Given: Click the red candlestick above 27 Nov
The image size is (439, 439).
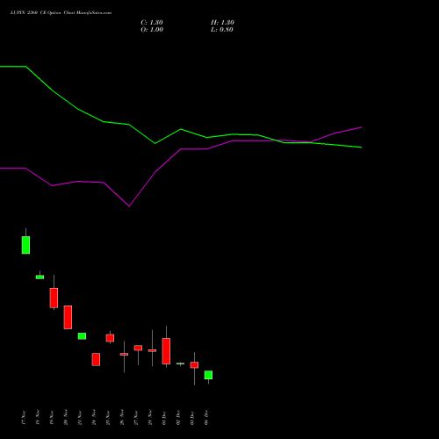Looking at the screenshot, I should (x=138, y=348).
